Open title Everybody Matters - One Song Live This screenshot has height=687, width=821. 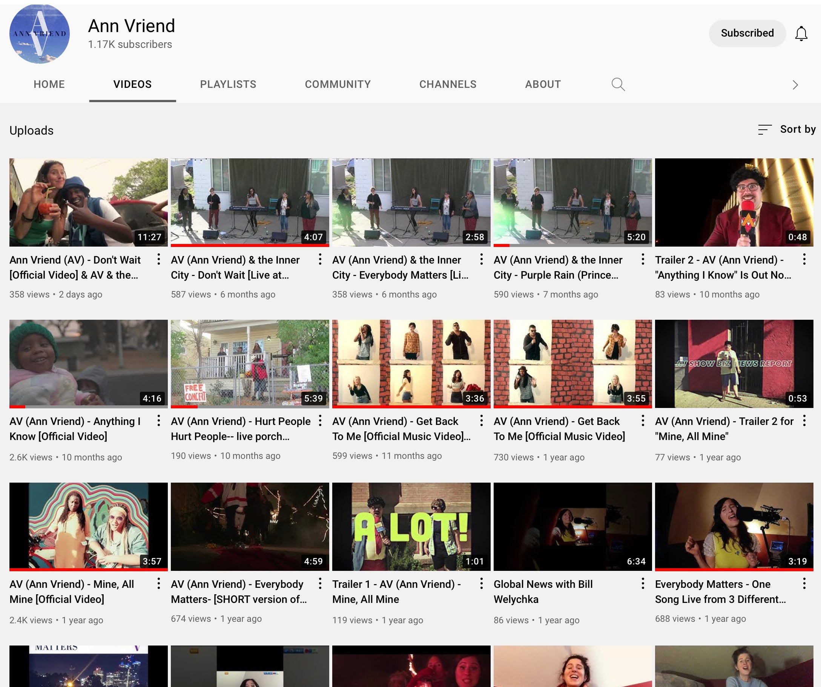pyautogui.click(x=721, y=592)
